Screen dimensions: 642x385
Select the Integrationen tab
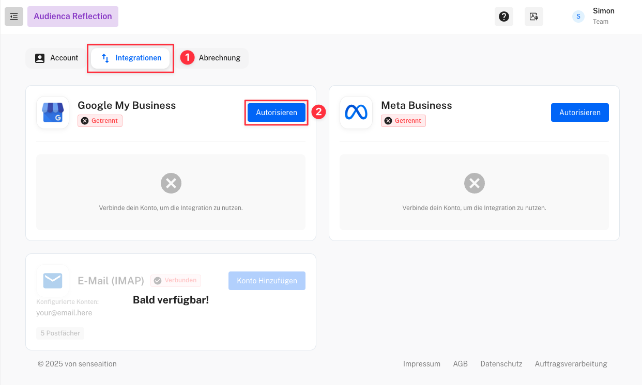131,58
